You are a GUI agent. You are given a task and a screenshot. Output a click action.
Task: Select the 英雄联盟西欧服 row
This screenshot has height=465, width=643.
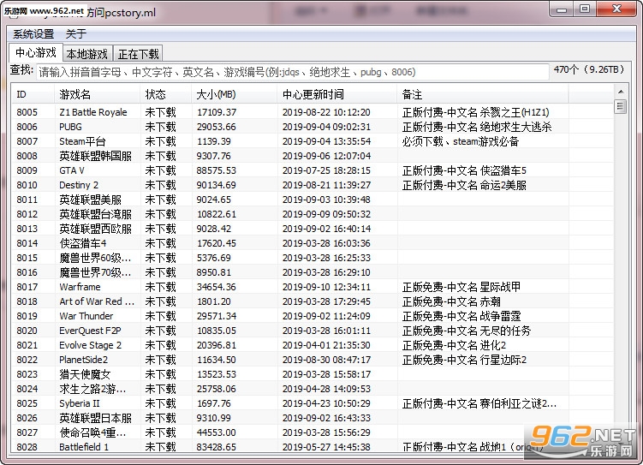(x=313, y=229)
